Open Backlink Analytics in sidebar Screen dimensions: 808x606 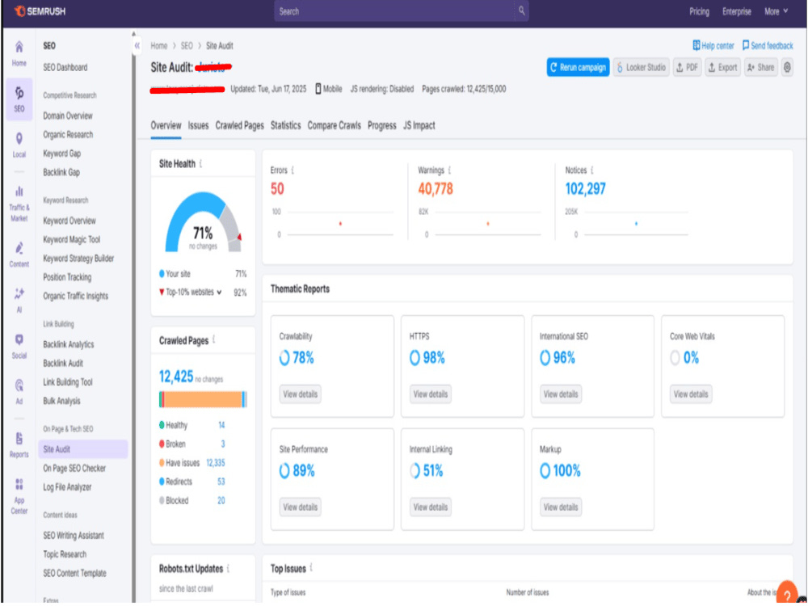(69, 344)
